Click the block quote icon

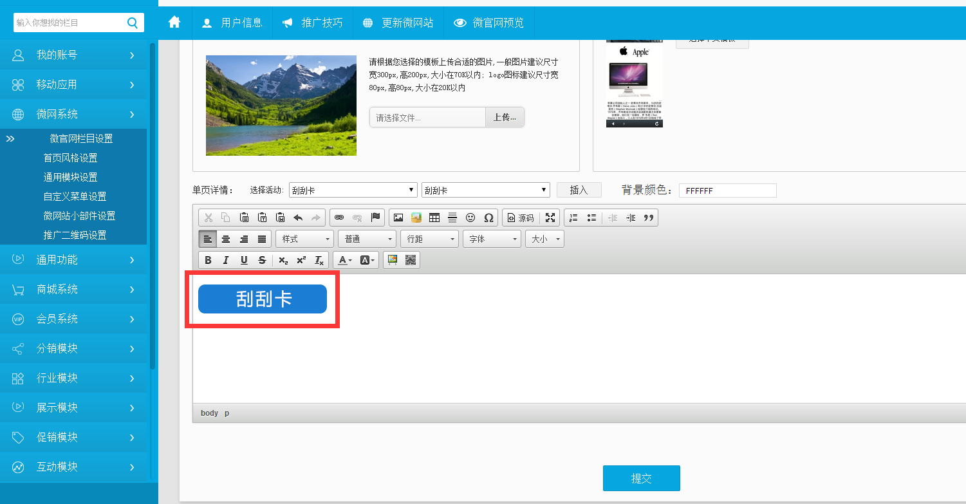click(649, 218)
